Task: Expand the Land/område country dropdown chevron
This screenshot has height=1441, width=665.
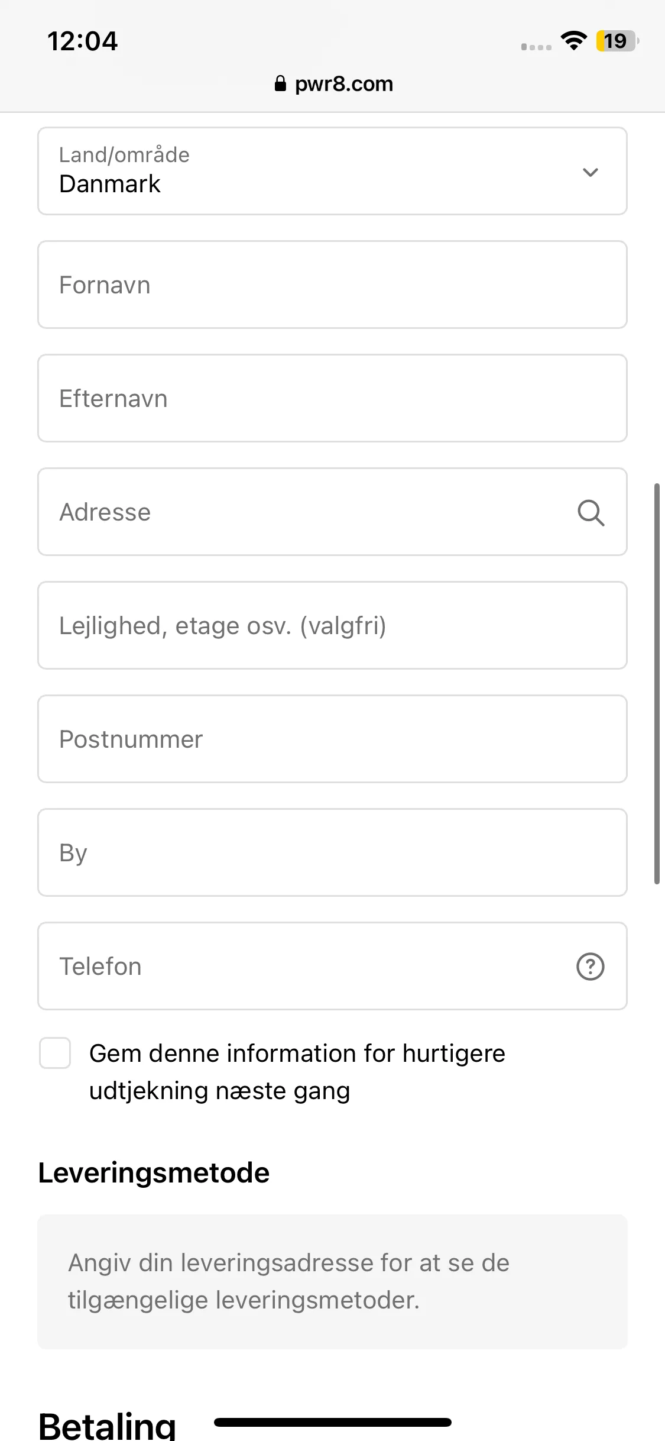Action: (x=590, y=172)
